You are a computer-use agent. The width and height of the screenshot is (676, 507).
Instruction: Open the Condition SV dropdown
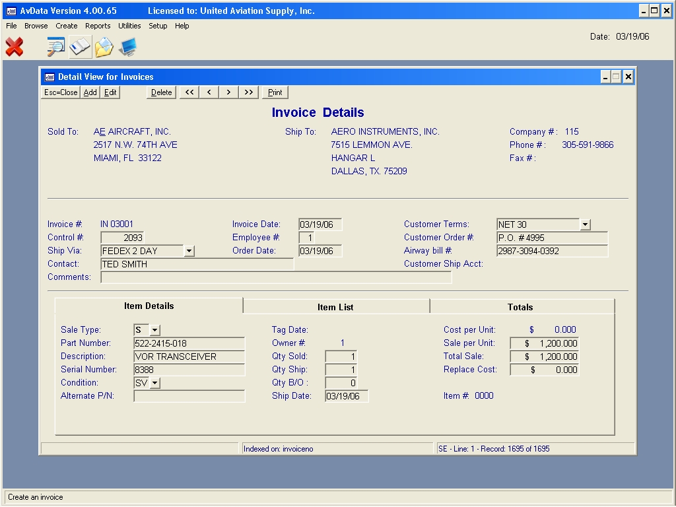[x=154, y=383]
